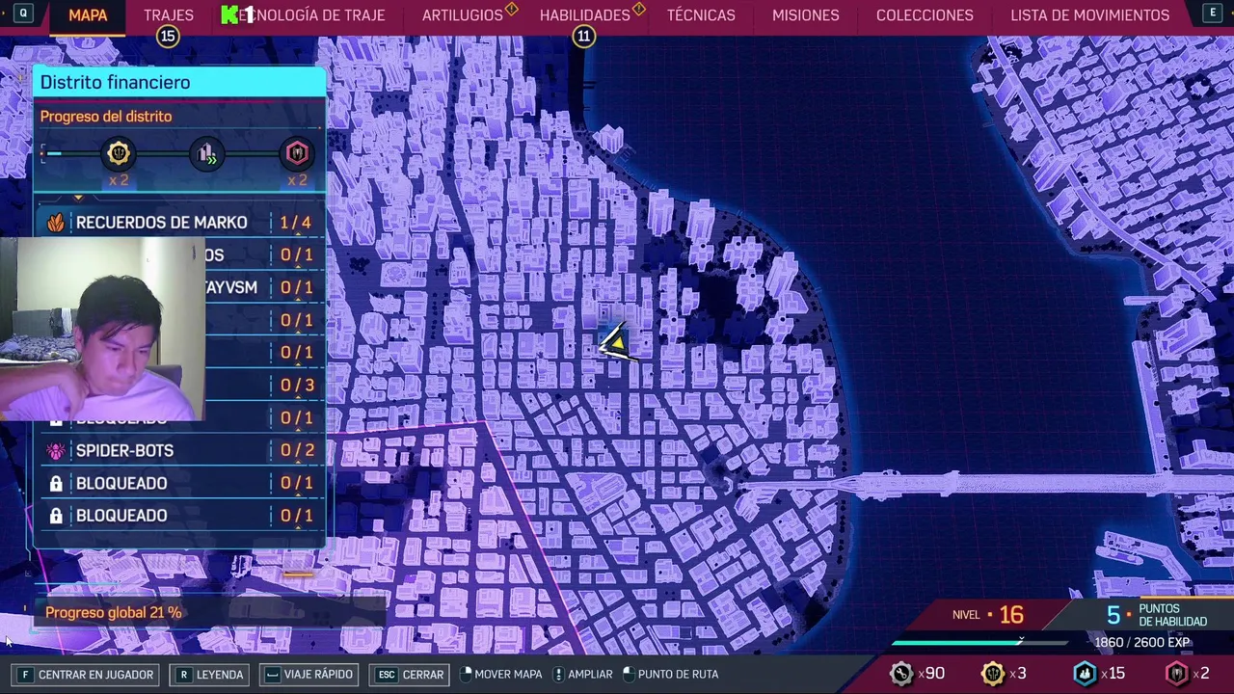Click VIAJE RÁPIDO fast travel button
The width and height of the screenshot is (1234, 694).
[x=308, y=675]
